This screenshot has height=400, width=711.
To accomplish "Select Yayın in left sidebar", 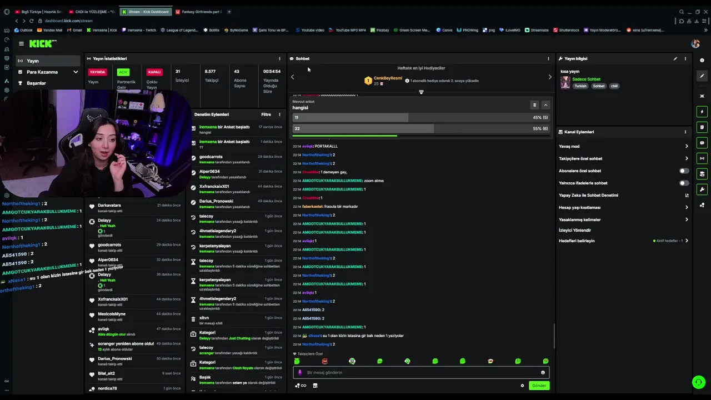I will click(x=48, y=61).
